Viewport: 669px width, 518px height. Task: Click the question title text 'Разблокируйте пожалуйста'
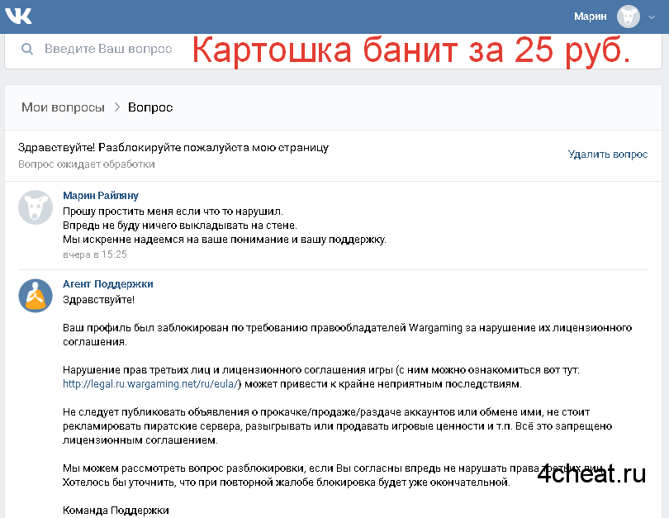173,148
